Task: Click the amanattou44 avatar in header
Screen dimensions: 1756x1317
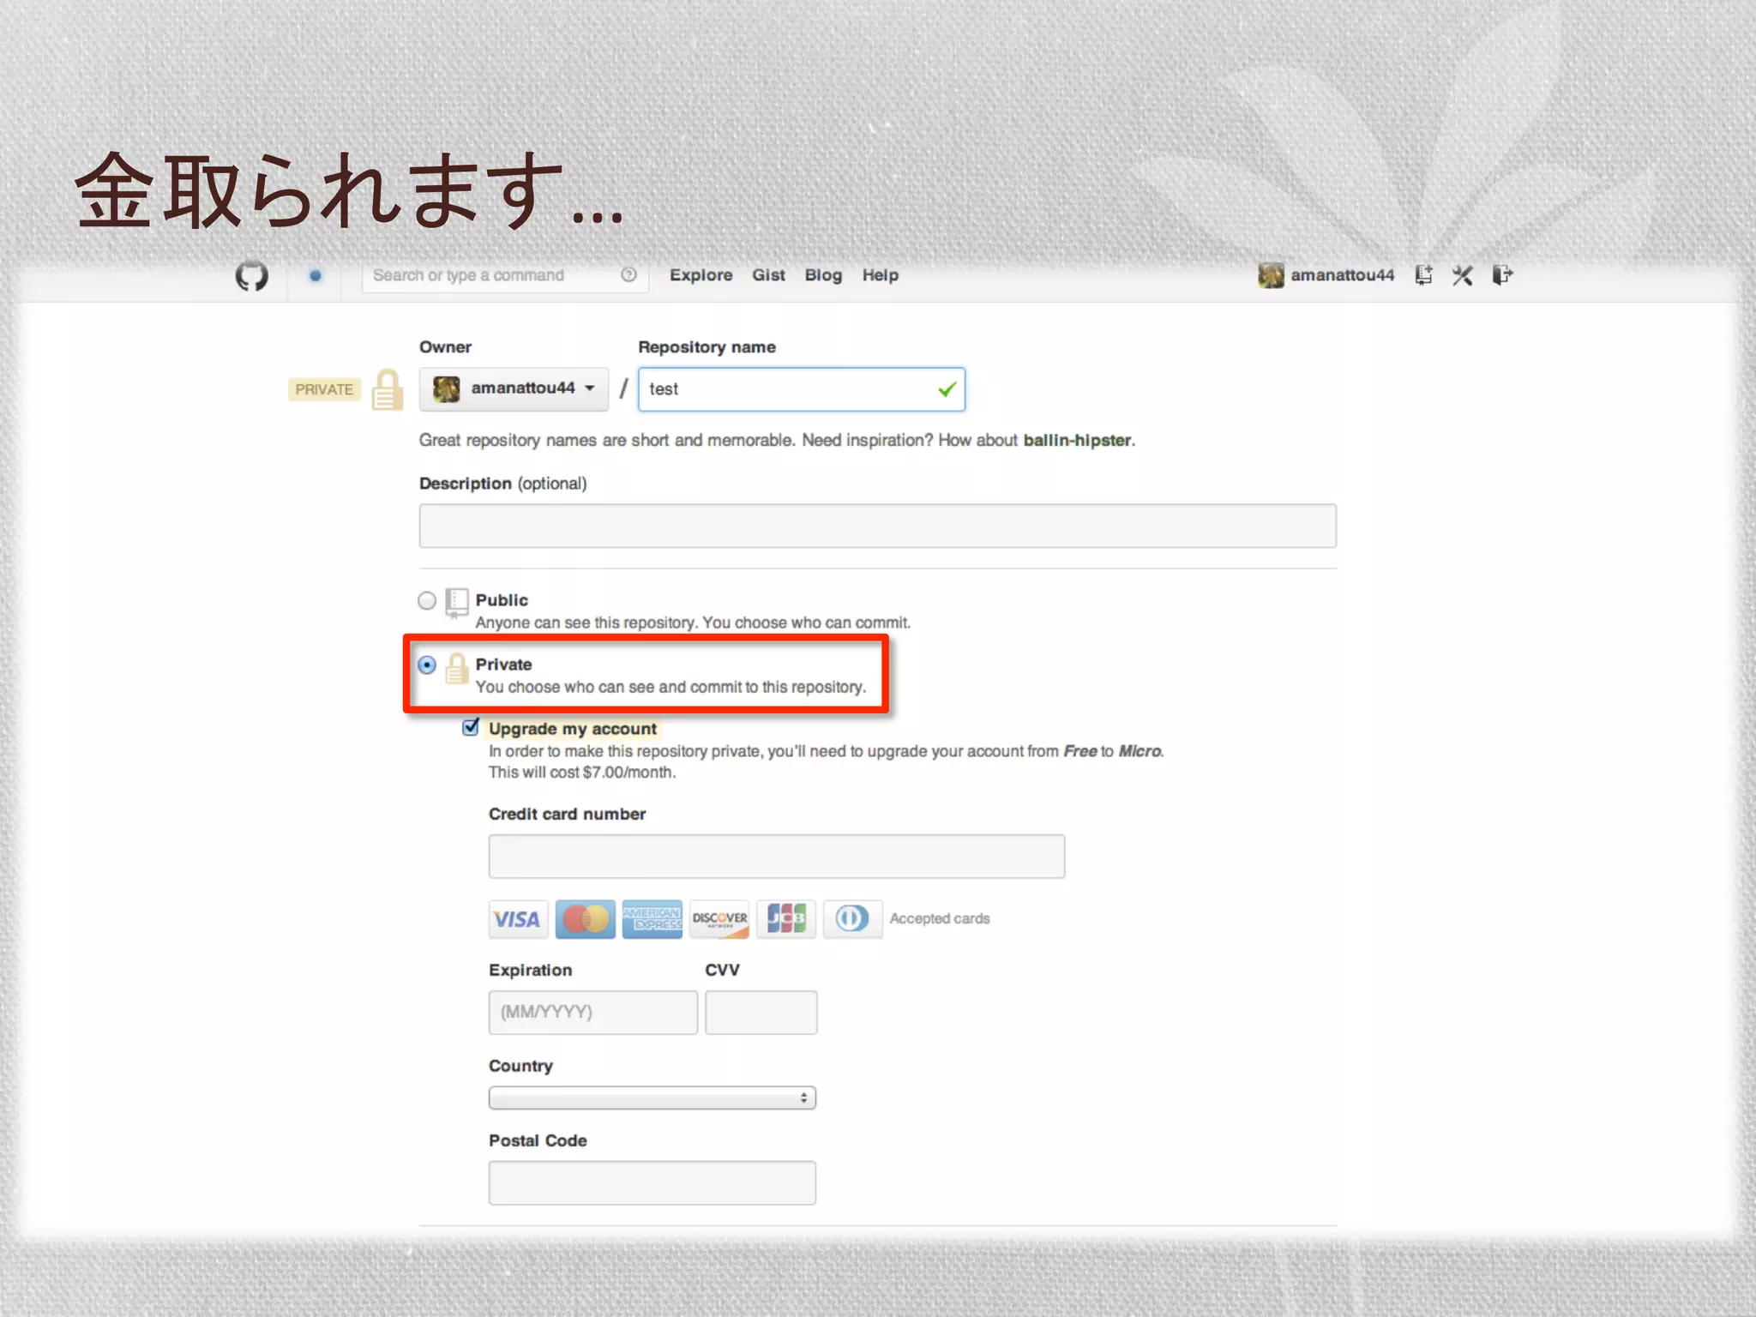Action: click(x=1271, y=275)
